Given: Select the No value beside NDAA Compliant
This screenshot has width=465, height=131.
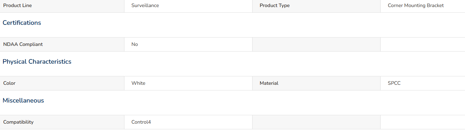Looking at the screenshot, I should point(134,44).
